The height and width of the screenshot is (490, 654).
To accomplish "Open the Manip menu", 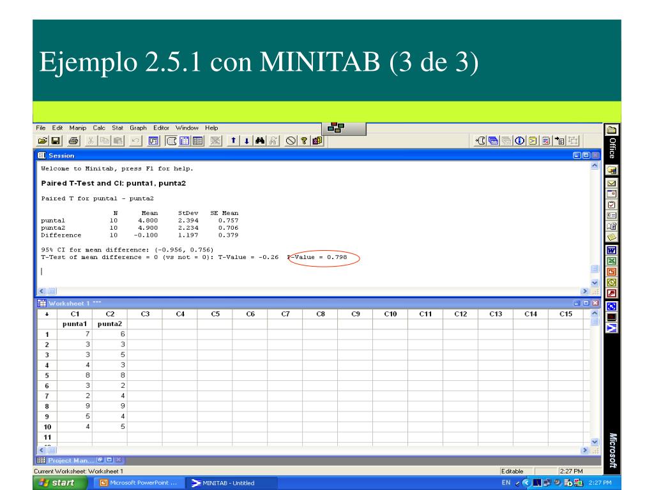I will (x=77, y=128).
